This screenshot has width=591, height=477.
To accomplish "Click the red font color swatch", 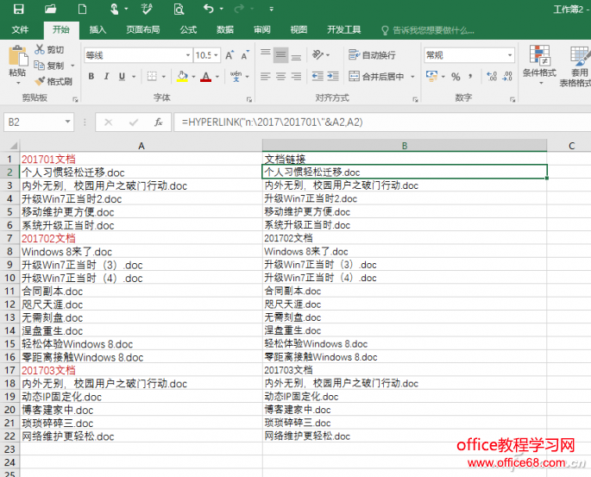I will [205, 77].
